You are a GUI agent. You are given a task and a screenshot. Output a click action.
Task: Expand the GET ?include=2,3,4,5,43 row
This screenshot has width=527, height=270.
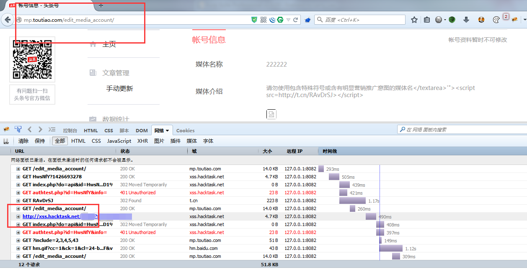[x=18, y=240]
